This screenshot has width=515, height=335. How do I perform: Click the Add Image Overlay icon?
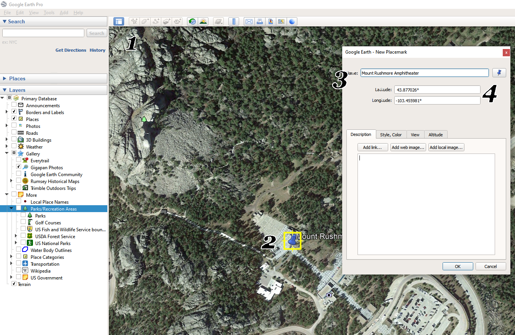click(x=166, y=21)
